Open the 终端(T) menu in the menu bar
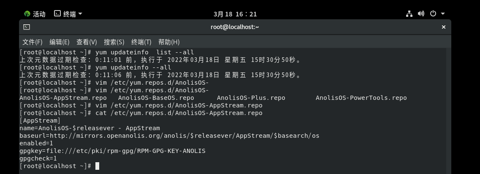The width and height of the screenshot is (480, 174). tap(141, 42)
